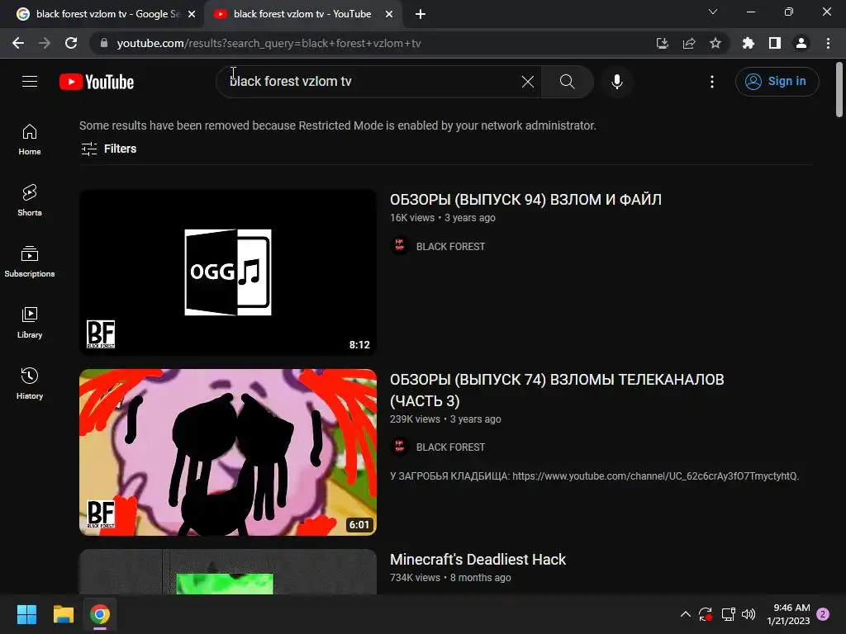Image resolution: width=846 pixels, height=634 pixels.
Task: Open notification center badge
Action: 823,614
